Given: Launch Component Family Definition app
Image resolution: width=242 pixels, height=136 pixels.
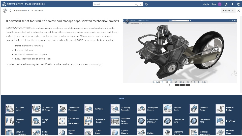Looking at the screenshot, I should point(115,121).
